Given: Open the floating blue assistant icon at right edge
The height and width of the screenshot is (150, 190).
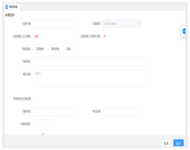Looking at the screenshot, I should 184,31.
